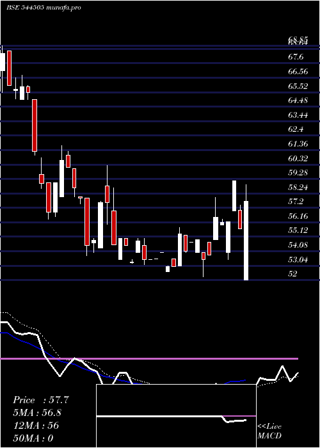The height and width of the screenshot is (448, 320).
Task: Click the 55.12 price axis label
Action: click(x=298, y=230)
